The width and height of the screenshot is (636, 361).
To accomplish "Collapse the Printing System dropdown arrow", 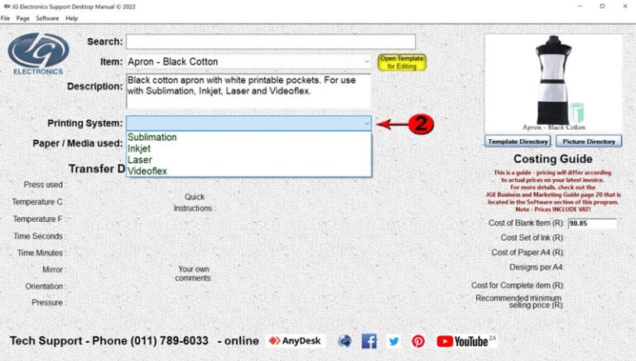I will 367,123.
